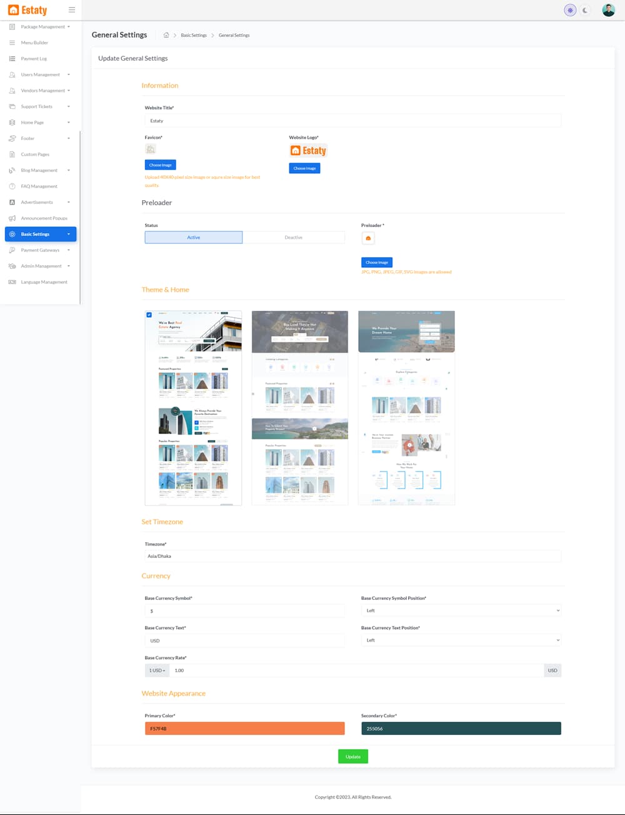Screen dimensions: 625x815
Task: Click the Base Currency Text input
Action: [245, 640]
